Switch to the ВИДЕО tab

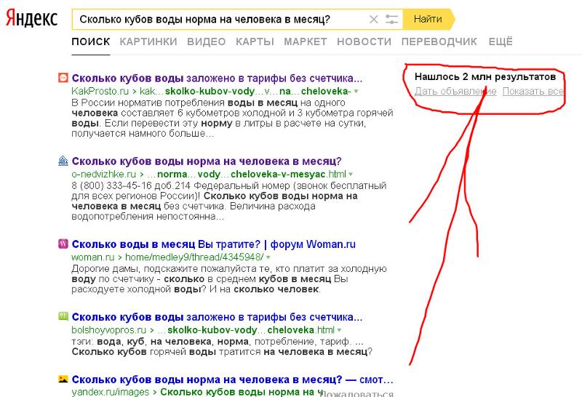coord(207,41)
